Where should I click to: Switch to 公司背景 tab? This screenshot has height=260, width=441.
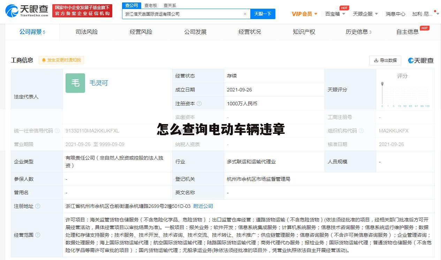(x=32, y=32)
